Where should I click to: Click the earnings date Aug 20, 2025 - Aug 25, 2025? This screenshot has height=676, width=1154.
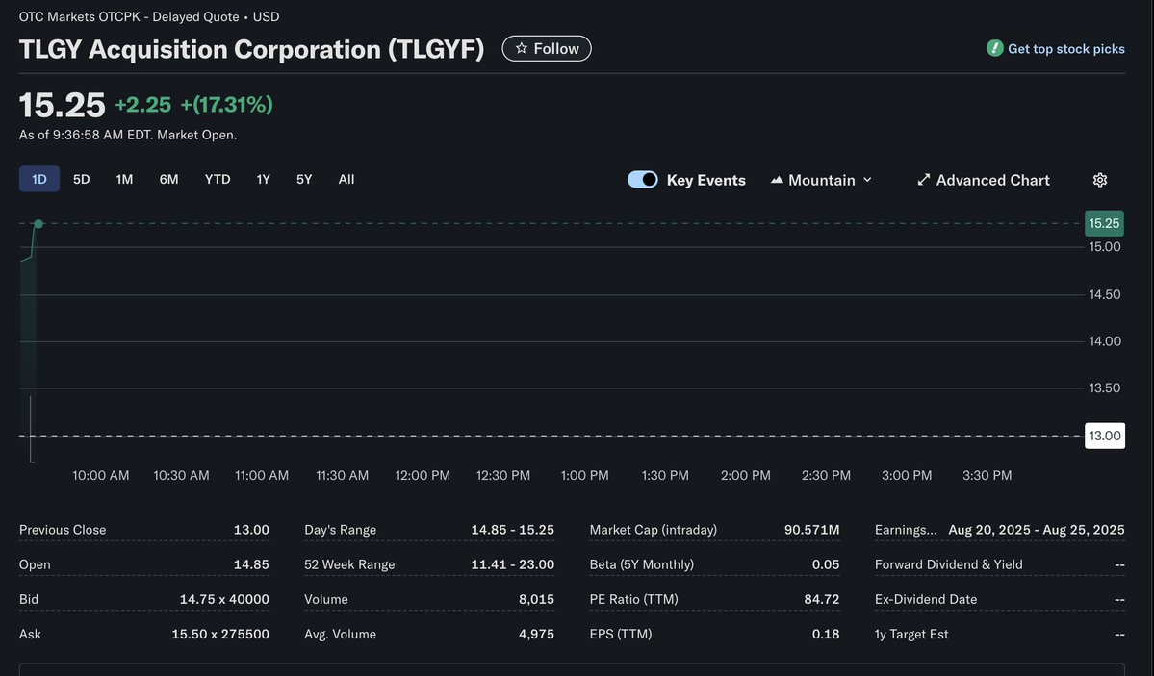1037,530
